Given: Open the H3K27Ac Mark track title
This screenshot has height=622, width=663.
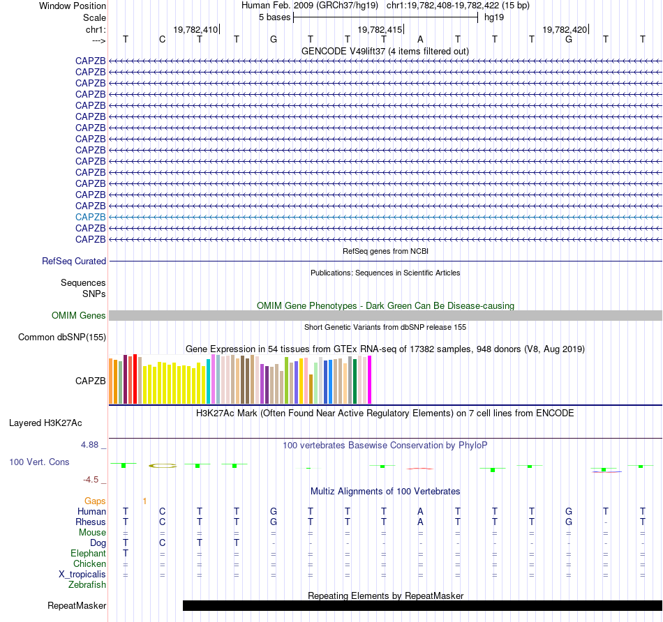Looking at the screenshot, I should 385,413.
